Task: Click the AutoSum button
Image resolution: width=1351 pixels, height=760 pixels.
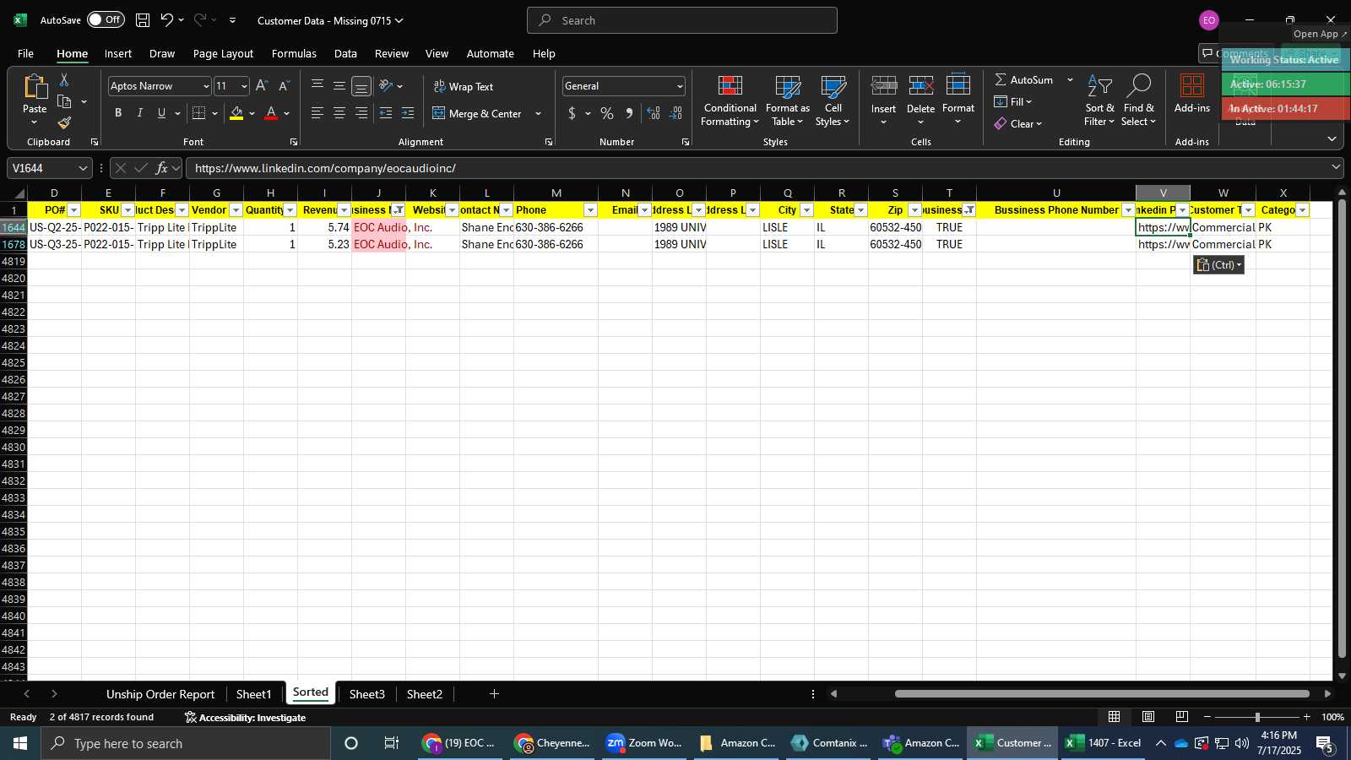Action: [x=1023, y=79]
